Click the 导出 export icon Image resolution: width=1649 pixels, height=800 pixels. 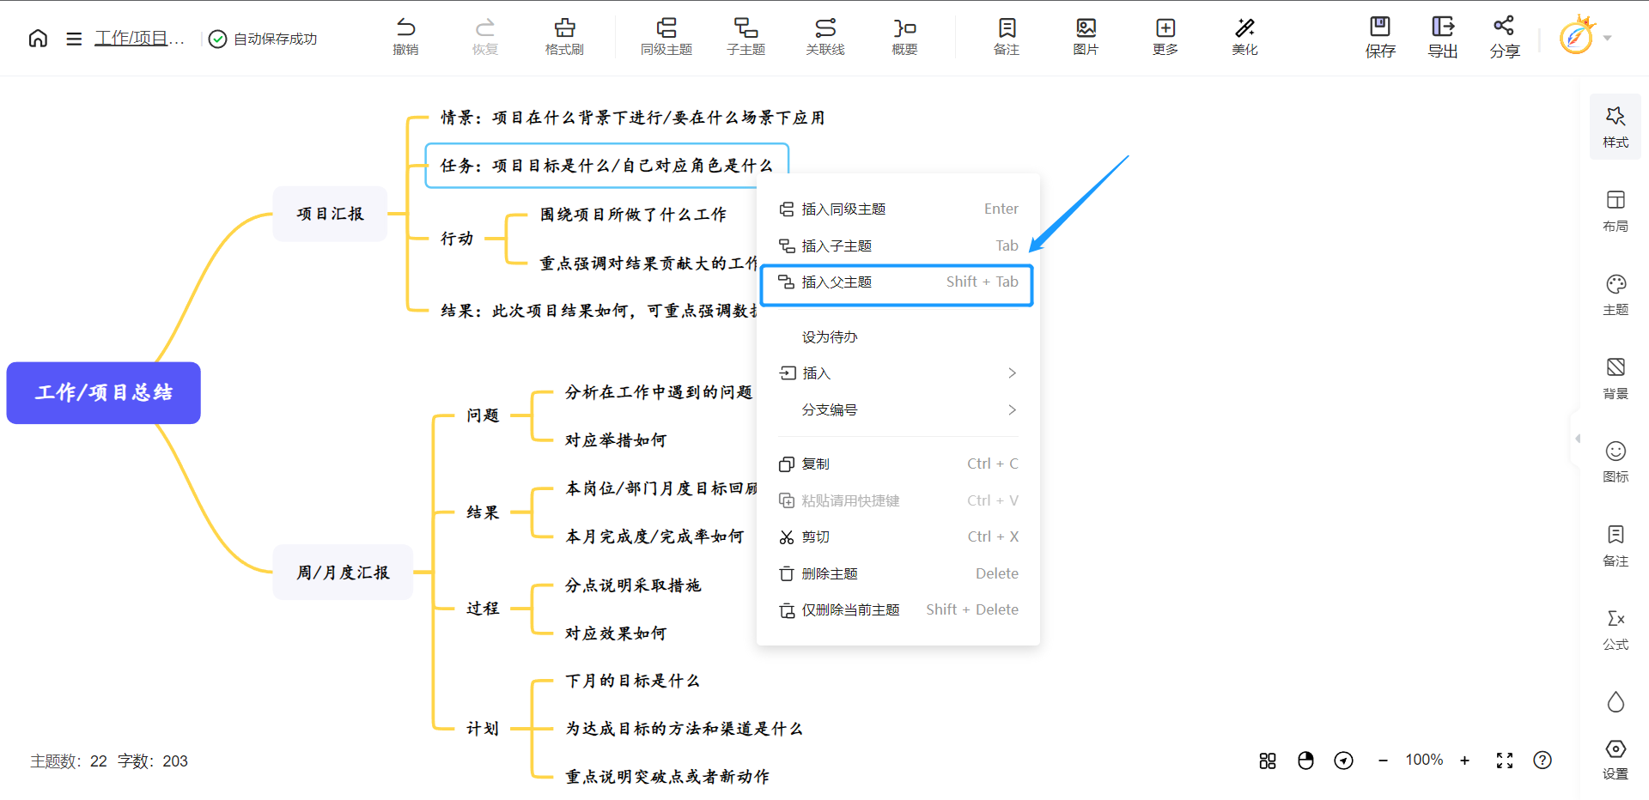1442,36
